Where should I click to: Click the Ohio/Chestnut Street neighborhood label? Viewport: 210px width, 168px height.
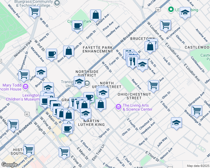(134, 96)
